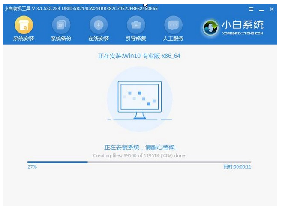Open the 引导修复 boot repair icon
The height and width of the screenshot is (209, 282).
[x=136, y=25]
